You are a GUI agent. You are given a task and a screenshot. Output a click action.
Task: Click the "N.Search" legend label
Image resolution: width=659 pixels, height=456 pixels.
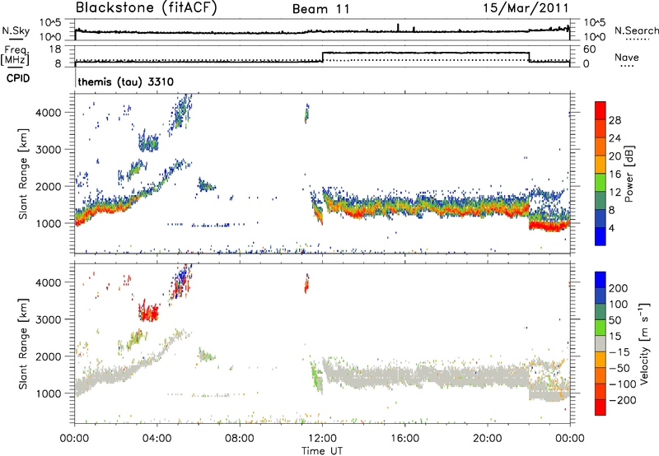tap(636, 30)
